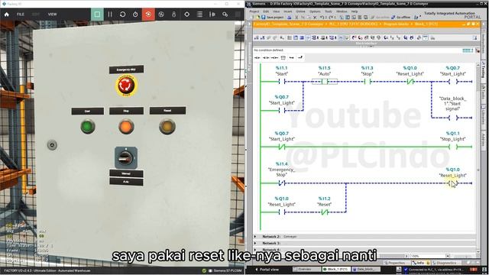Open the VIEW menu in Factory IO
489x275 pixels.
point(53,15)
